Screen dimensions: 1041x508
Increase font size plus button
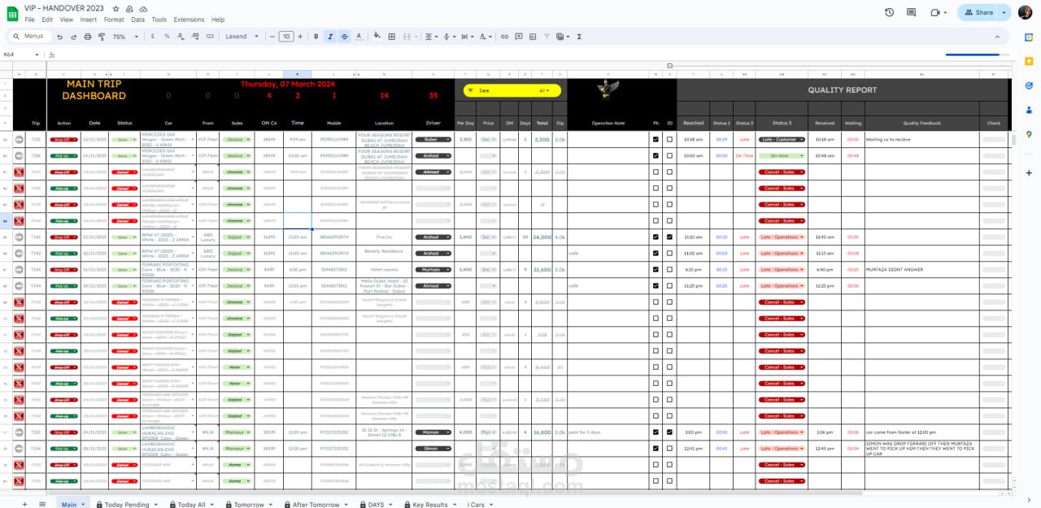point(302,37)
